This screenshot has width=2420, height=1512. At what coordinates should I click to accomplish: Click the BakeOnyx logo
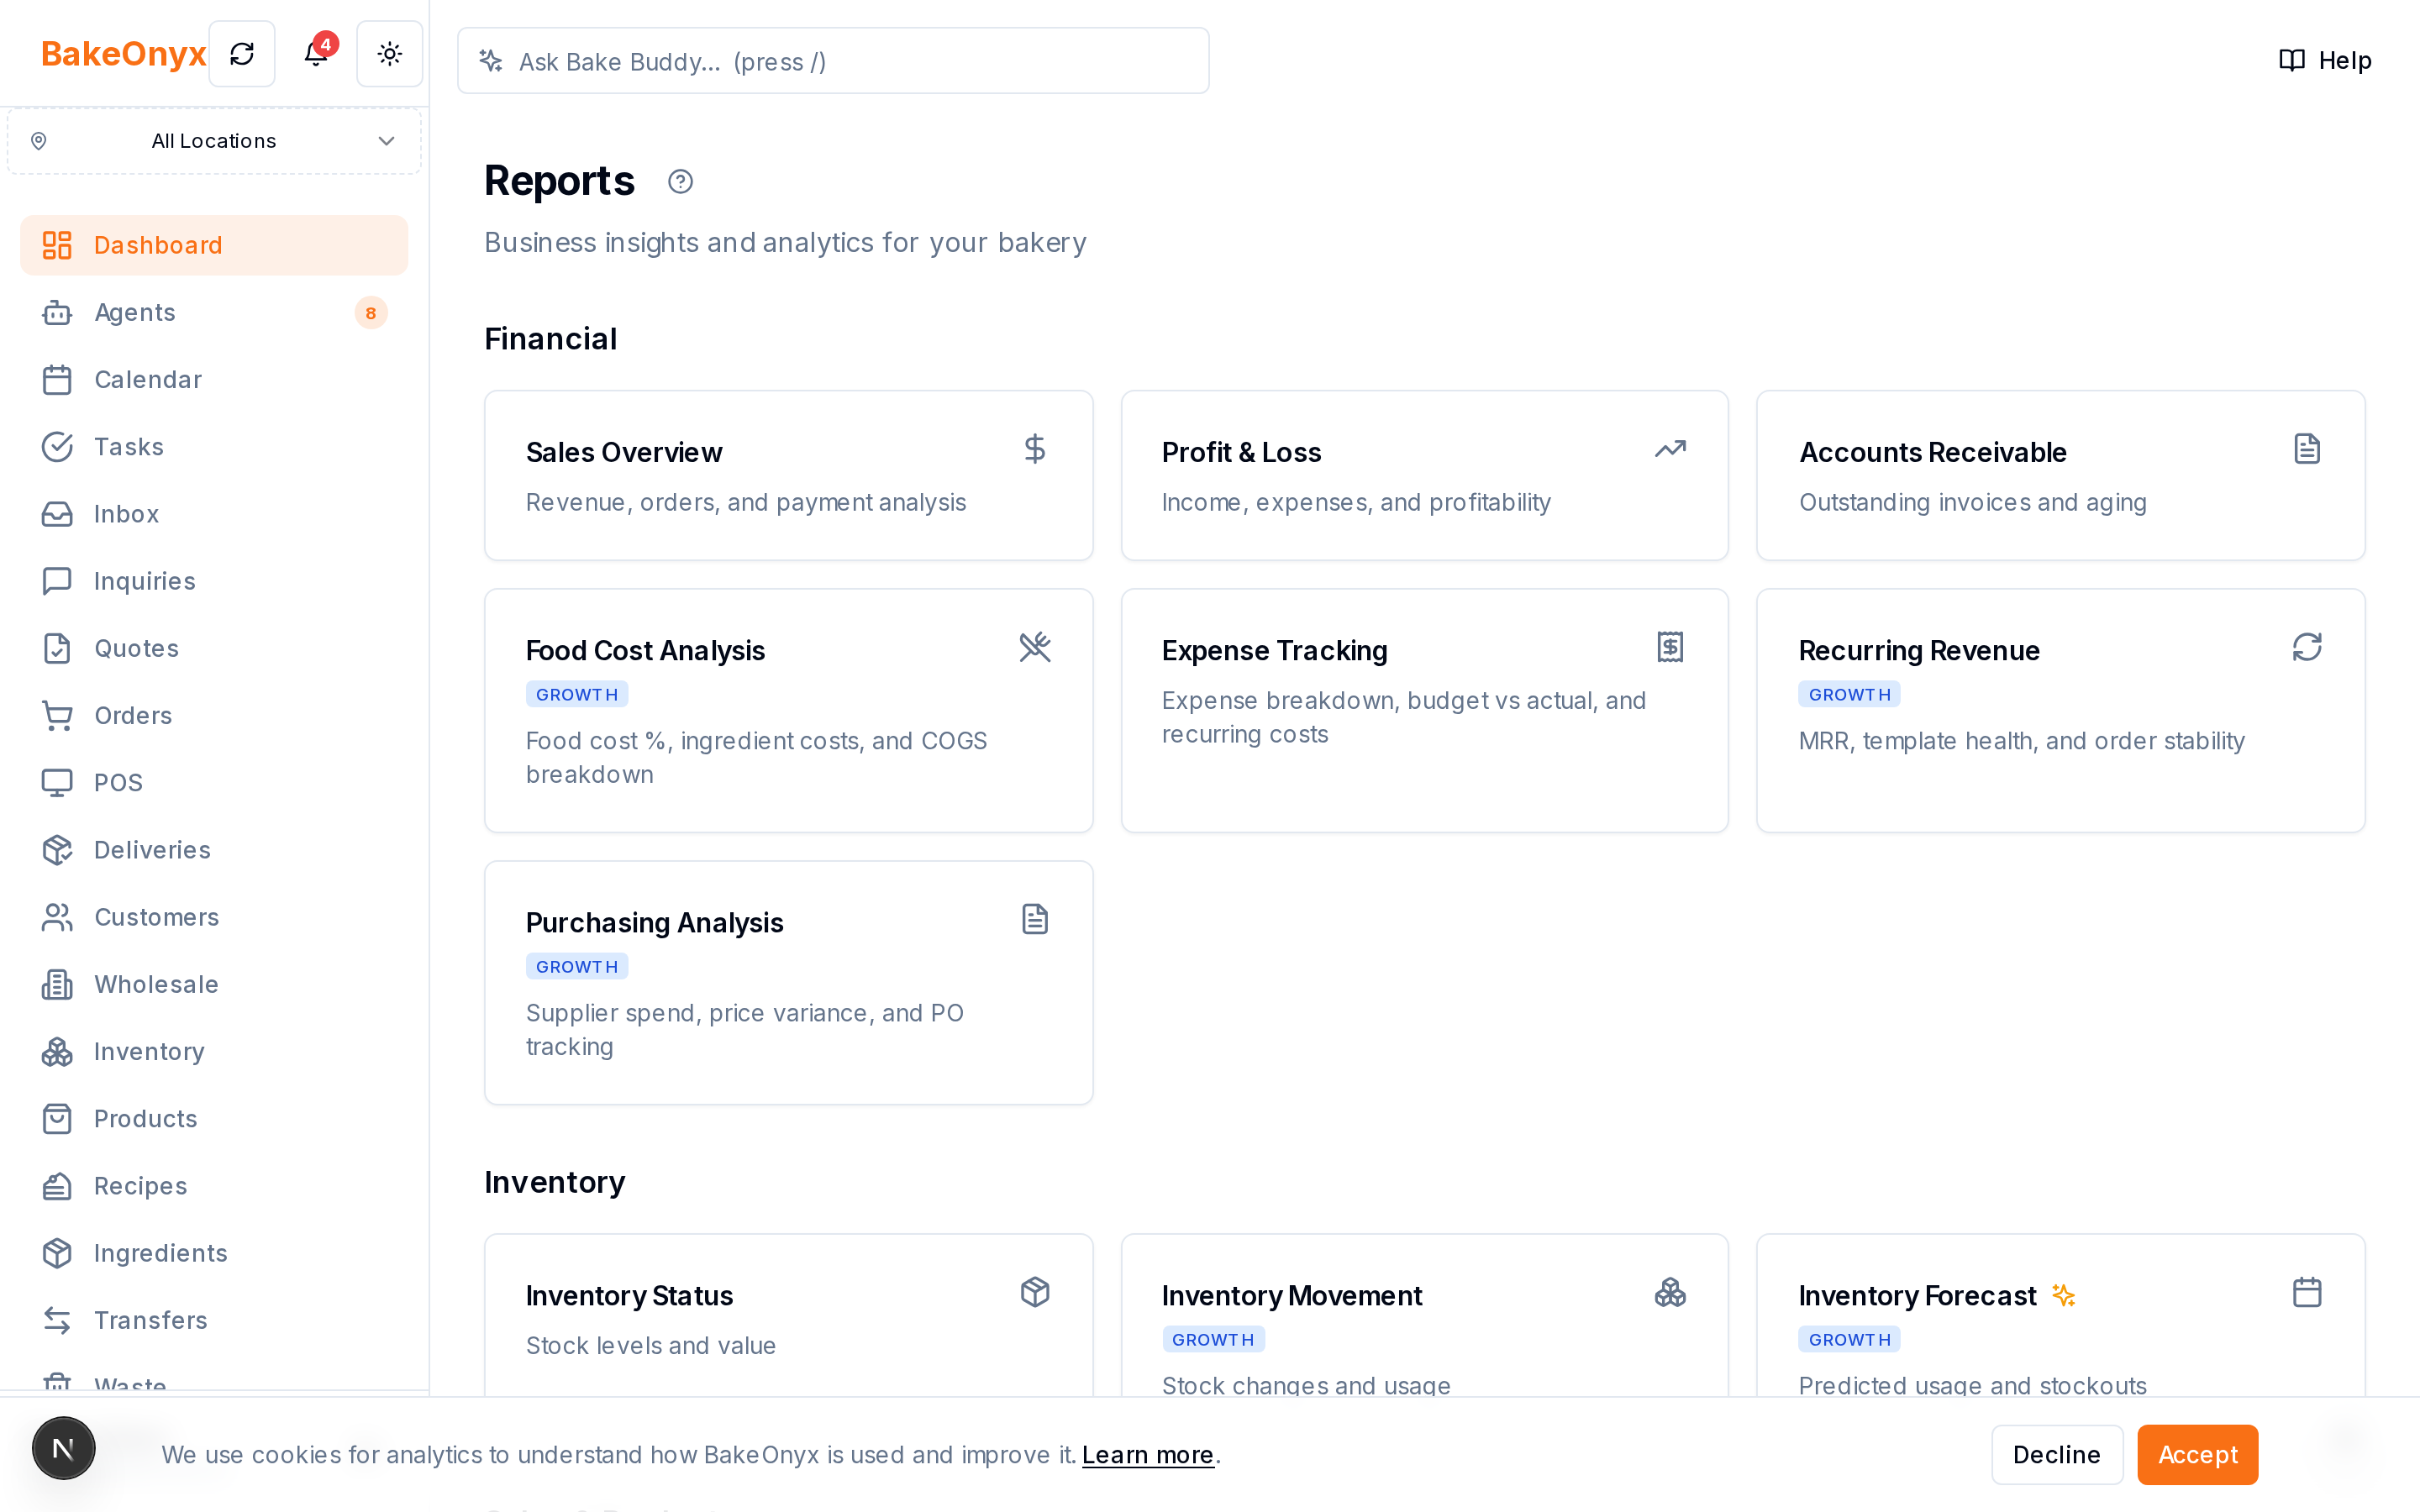pyautogui.click(x=123, y=54)
